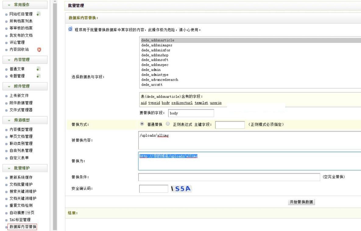The height and width of the screenshot is (231, 361).
Task: Open 更新系统缓存 menu item
Action: (21, 177)
